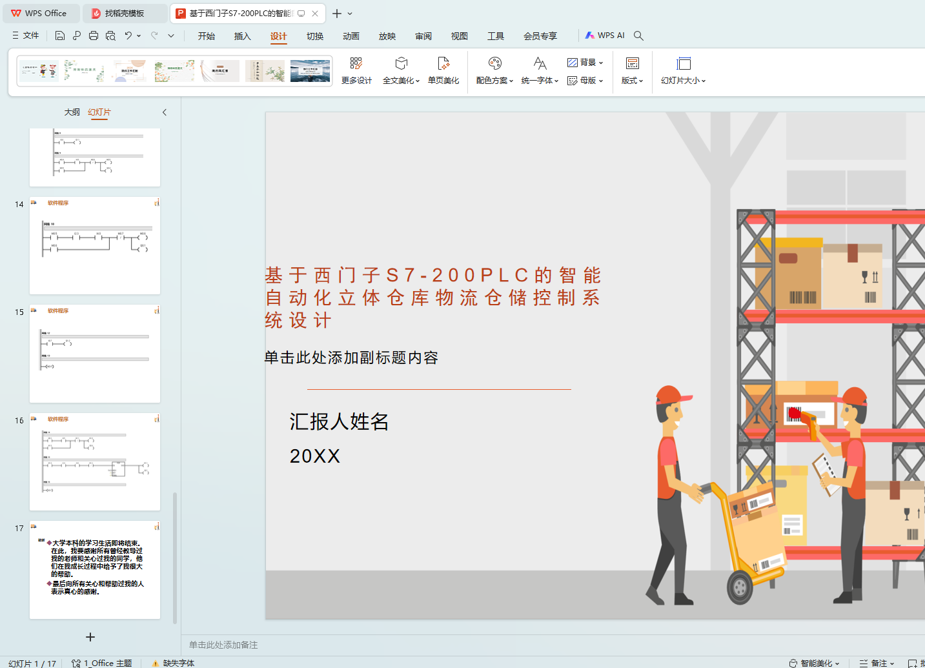Switch to the 开始 ribbon tab
Viewport: 925px width, 668px height.
point(207,36)
